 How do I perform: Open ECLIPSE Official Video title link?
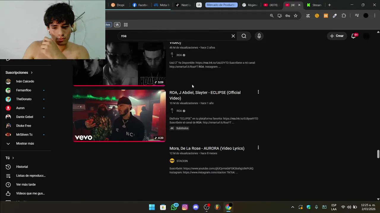click(205, 95)
